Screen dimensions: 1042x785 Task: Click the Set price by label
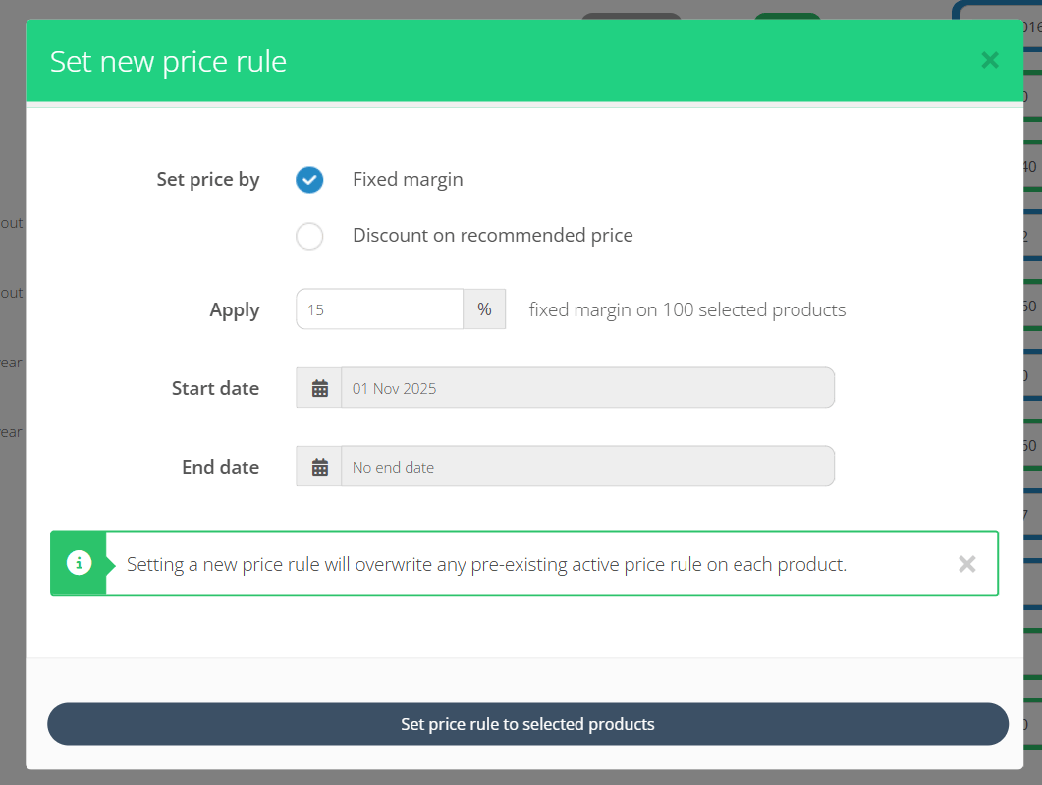coord(208,180)
